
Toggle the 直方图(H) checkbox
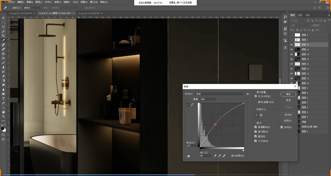(256, 132)
